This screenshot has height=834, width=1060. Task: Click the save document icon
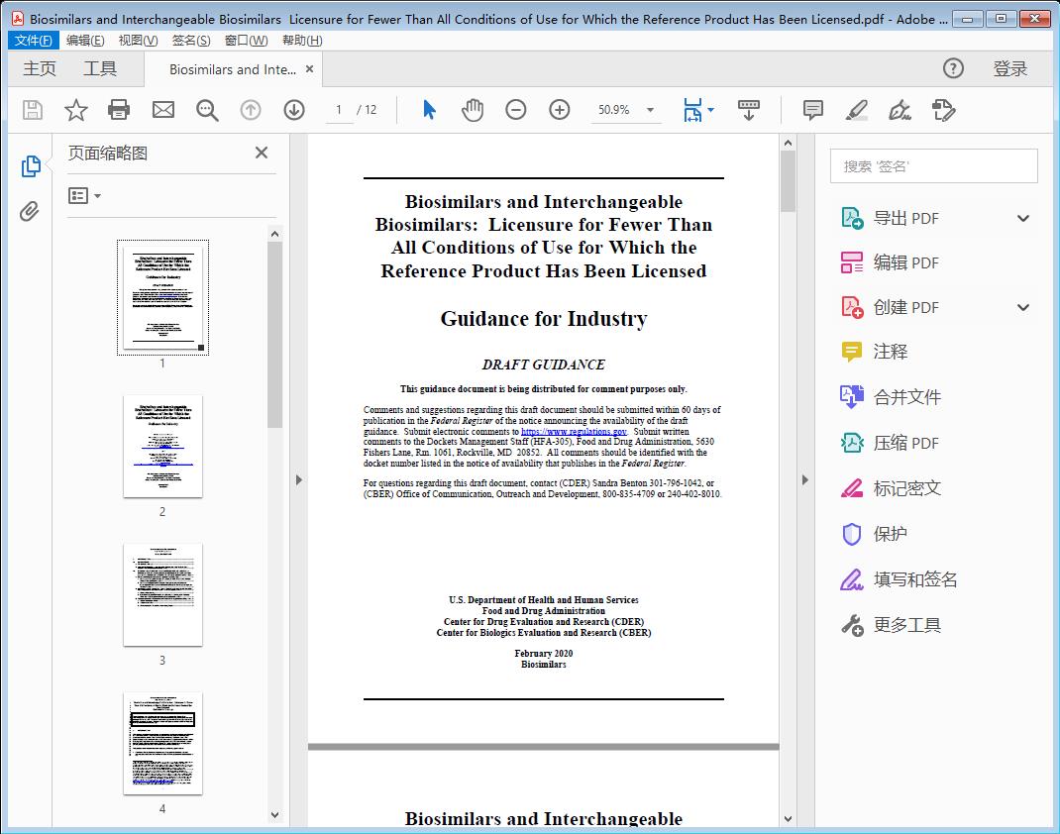[31, 110]
